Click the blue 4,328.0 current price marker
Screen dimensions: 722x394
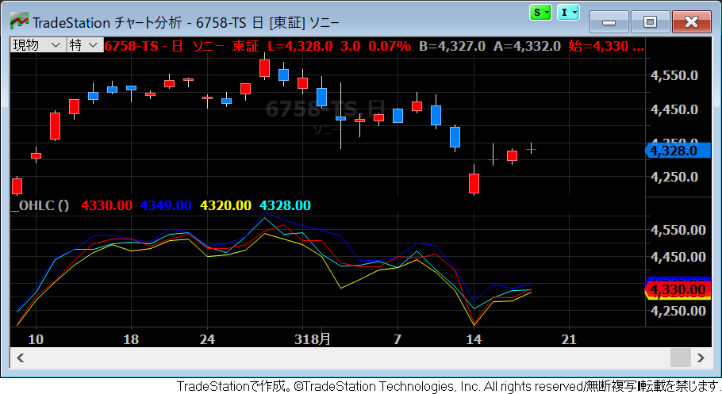pyautogui.click(x=675, y=150)
